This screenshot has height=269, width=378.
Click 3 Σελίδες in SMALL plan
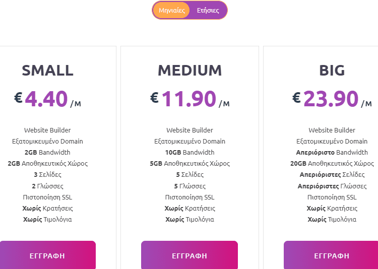(x=47, y=174)
